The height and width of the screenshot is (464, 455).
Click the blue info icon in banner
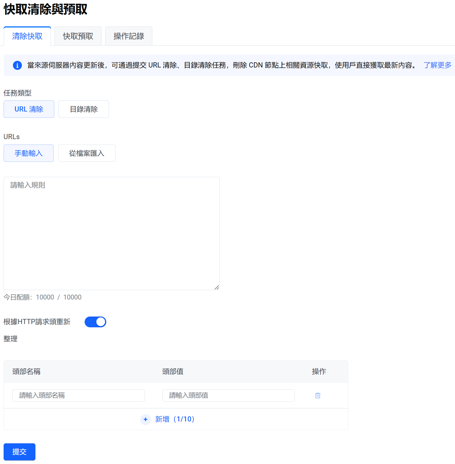17,65
